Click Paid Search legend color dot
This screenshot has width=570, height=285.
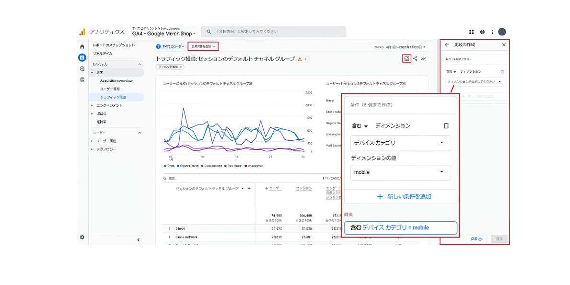[226, 166]
